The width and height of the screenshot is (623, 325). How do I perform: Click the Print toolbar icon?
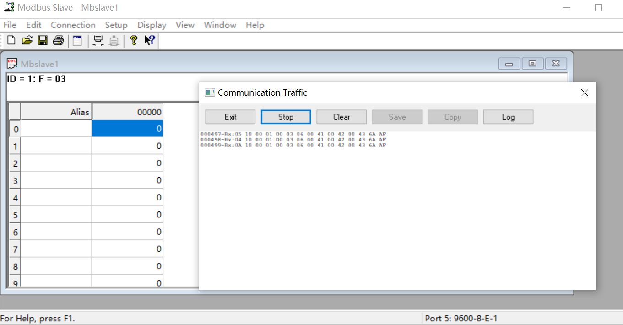[58, 41]
